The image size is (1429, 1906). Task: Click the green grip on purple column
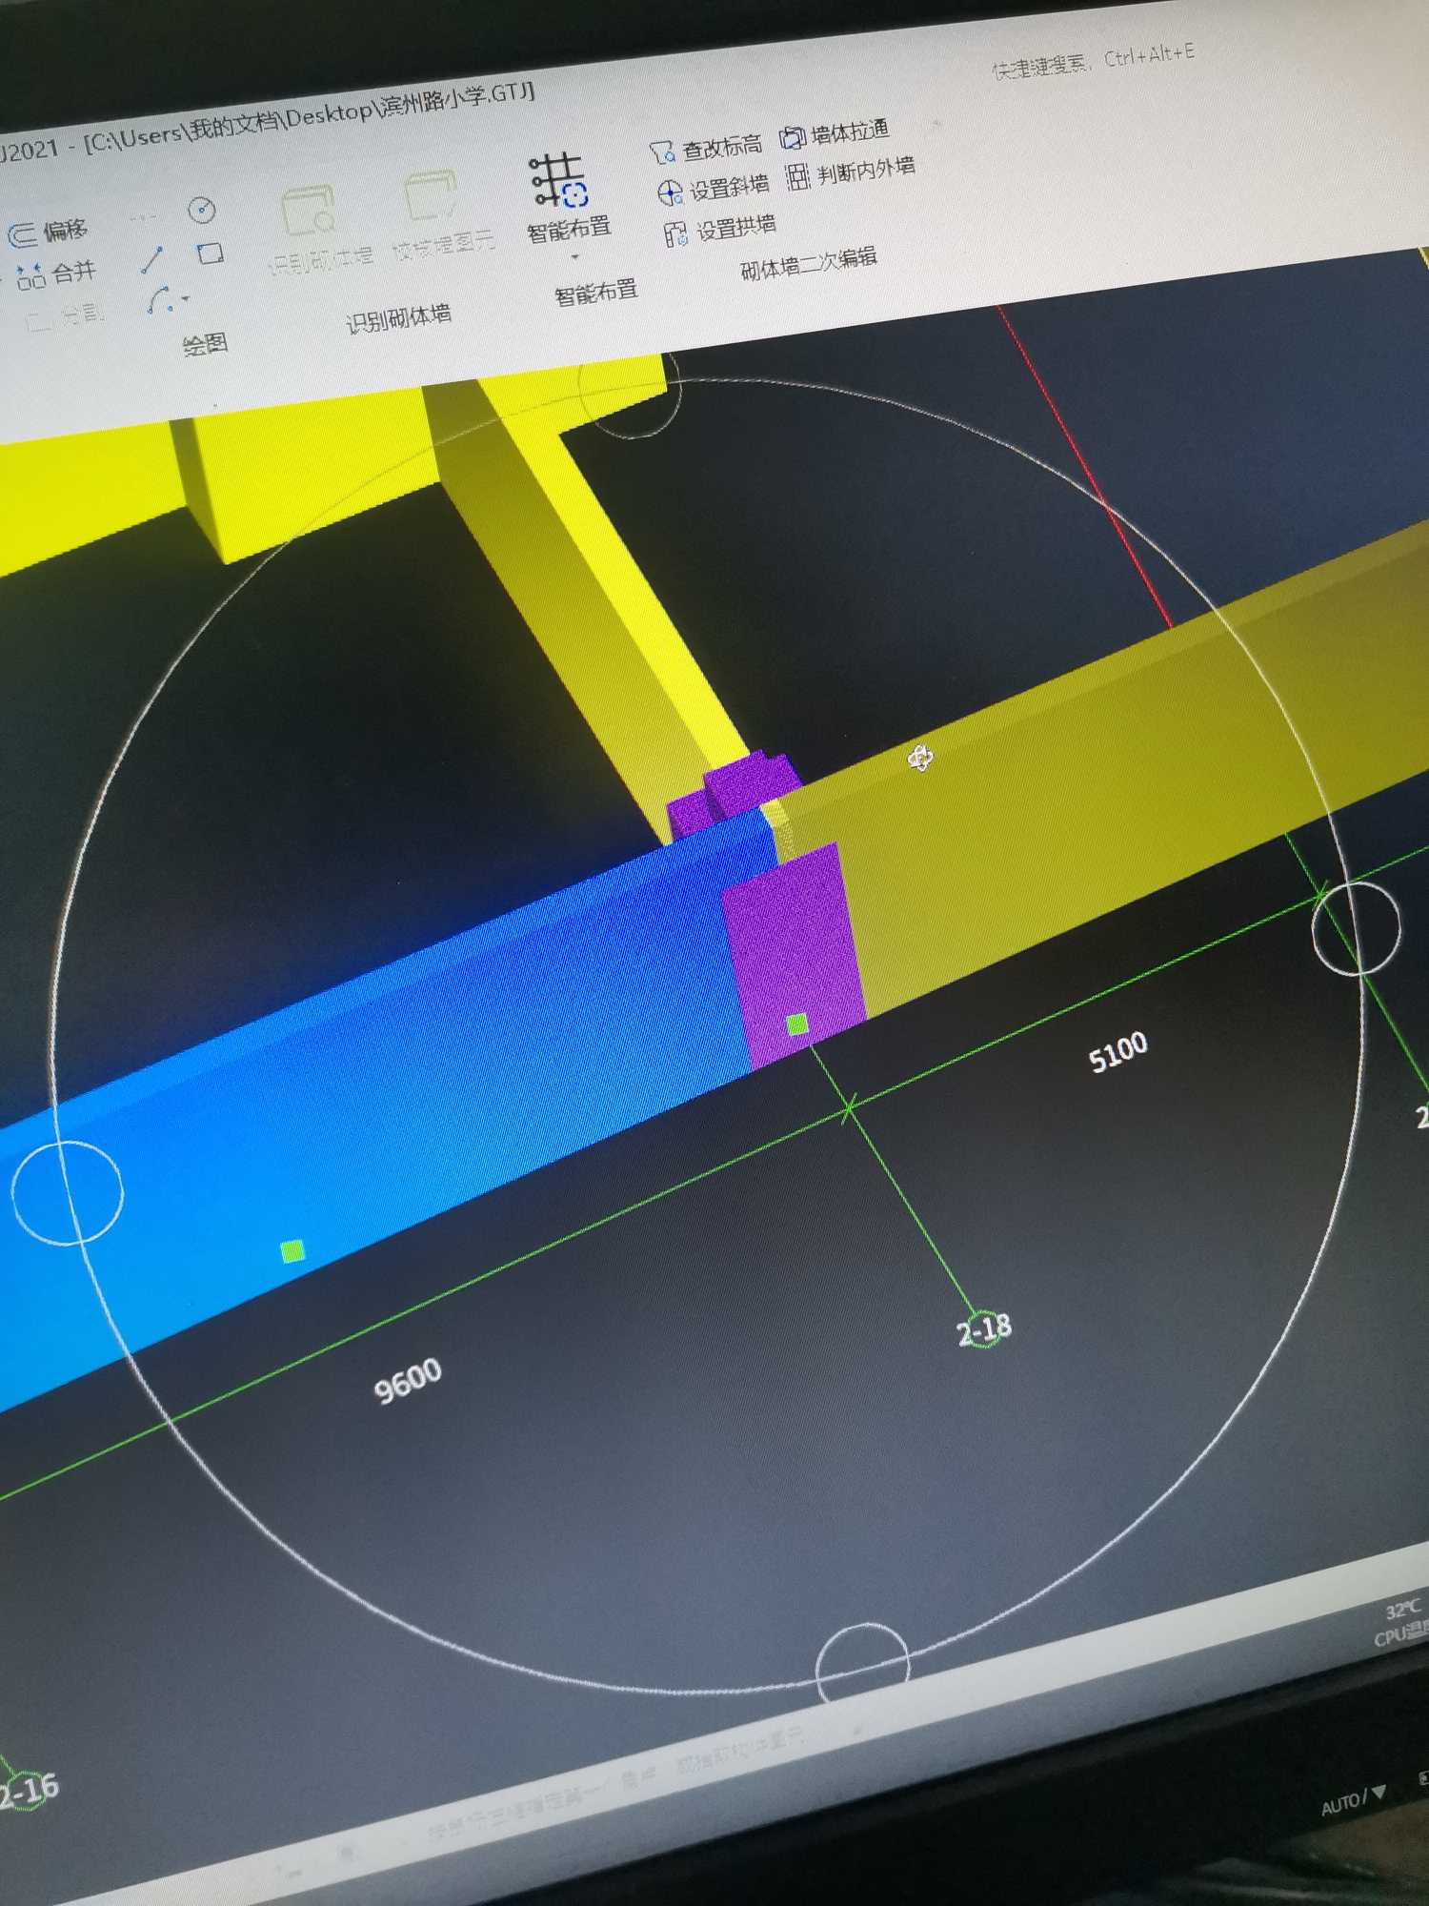click(x=797, y=1024)
